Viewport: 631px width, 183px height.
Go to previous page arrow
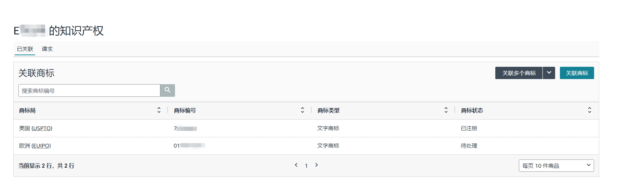(296, 165)
